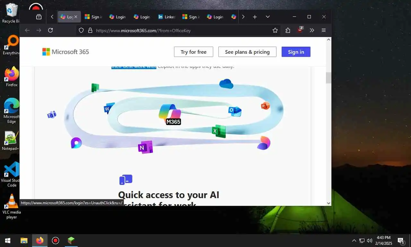This screenshot has height=247, width=411.
Task: Open the notification center icon
Action: (x=401, y=241)
